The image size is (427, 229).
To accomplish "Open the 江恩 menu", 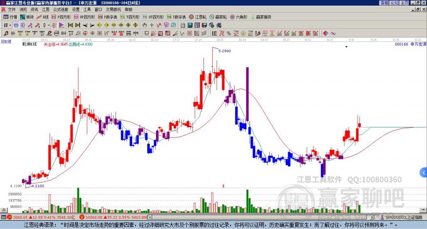I will 45,10.
